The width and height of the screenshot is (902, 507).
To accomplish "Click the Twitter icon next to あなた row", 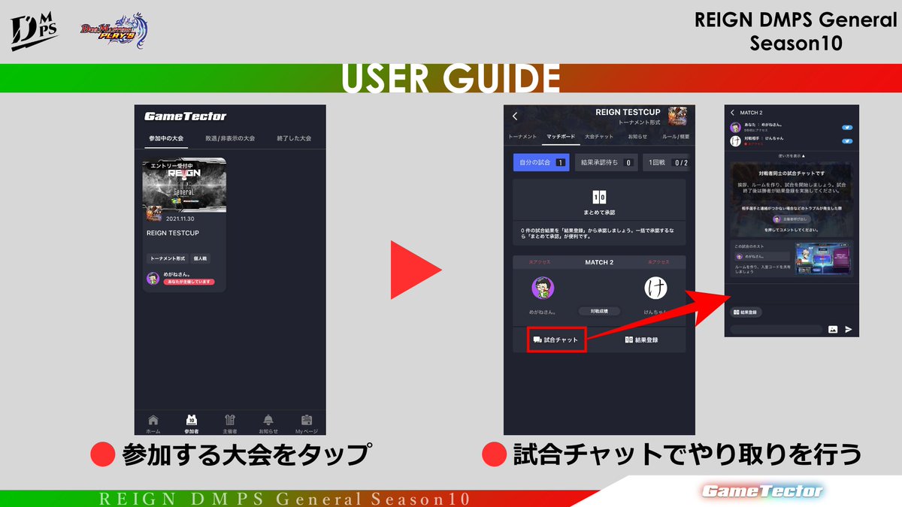I will 848,128.
